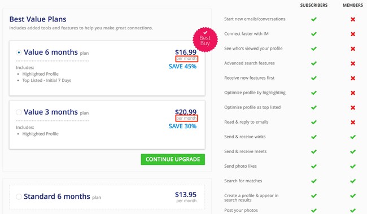
Task: Click the Members checkmark for Search for matches
Action: coord(353,181)
